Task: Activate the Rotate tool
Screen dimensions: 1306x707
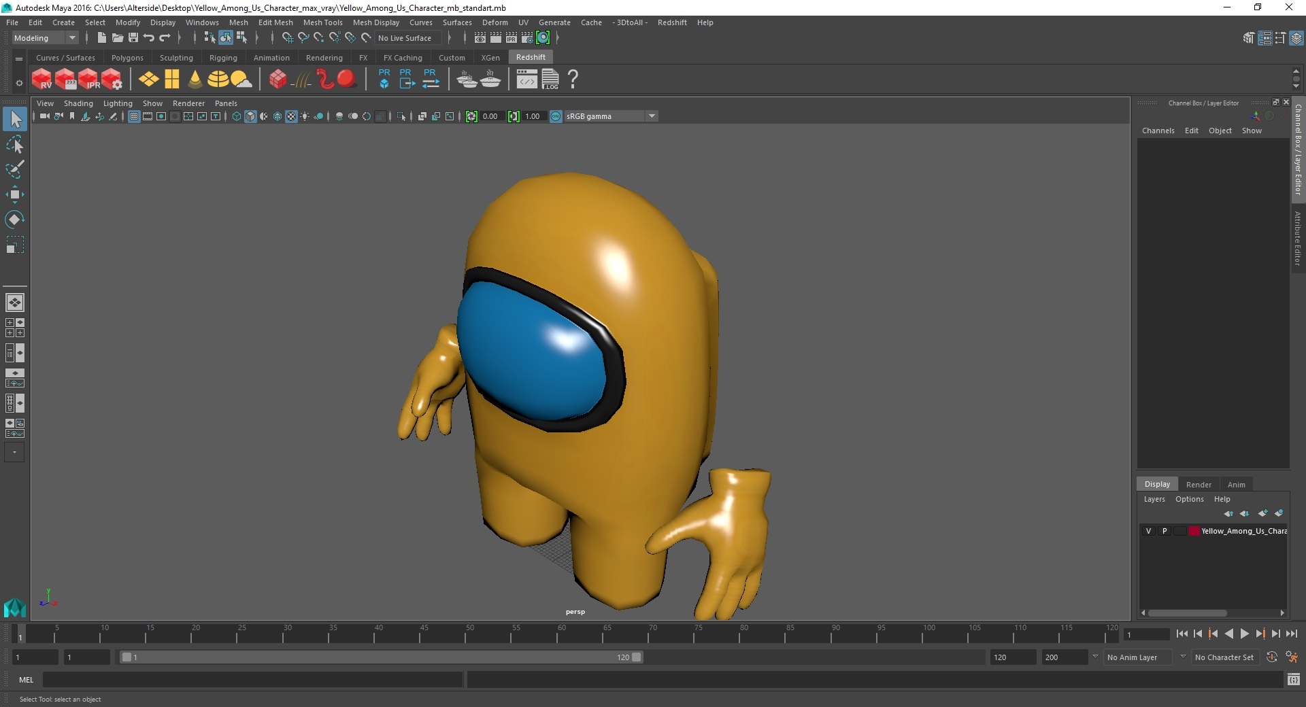Action: pos(15,219)
